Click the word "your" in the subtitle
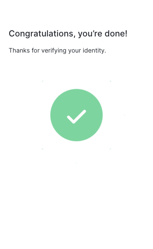 [75, 51]
